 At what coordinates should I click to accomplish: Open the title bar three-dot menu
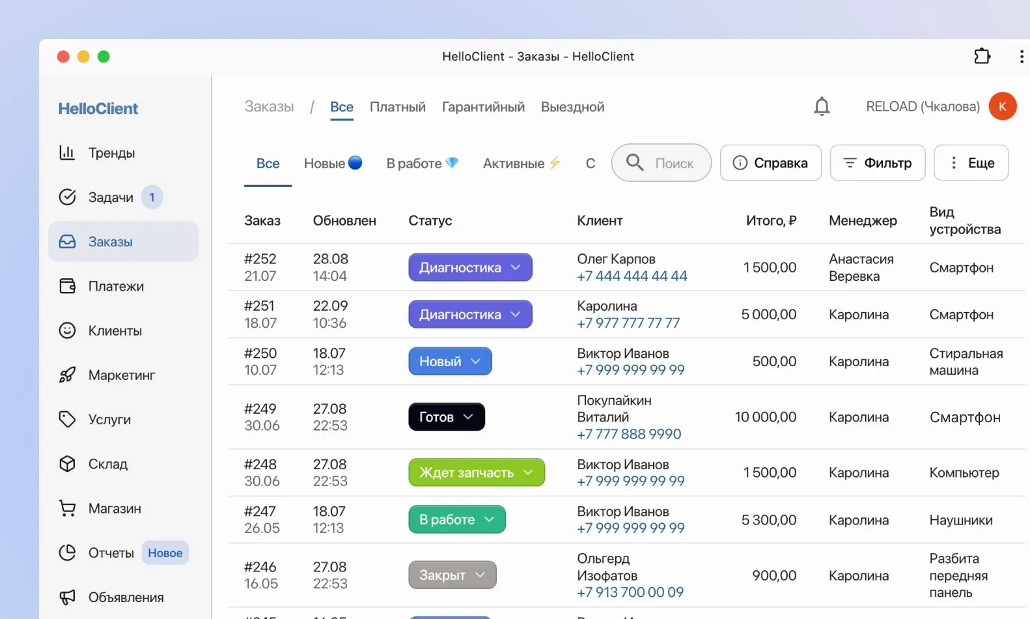click(1021, 57)
